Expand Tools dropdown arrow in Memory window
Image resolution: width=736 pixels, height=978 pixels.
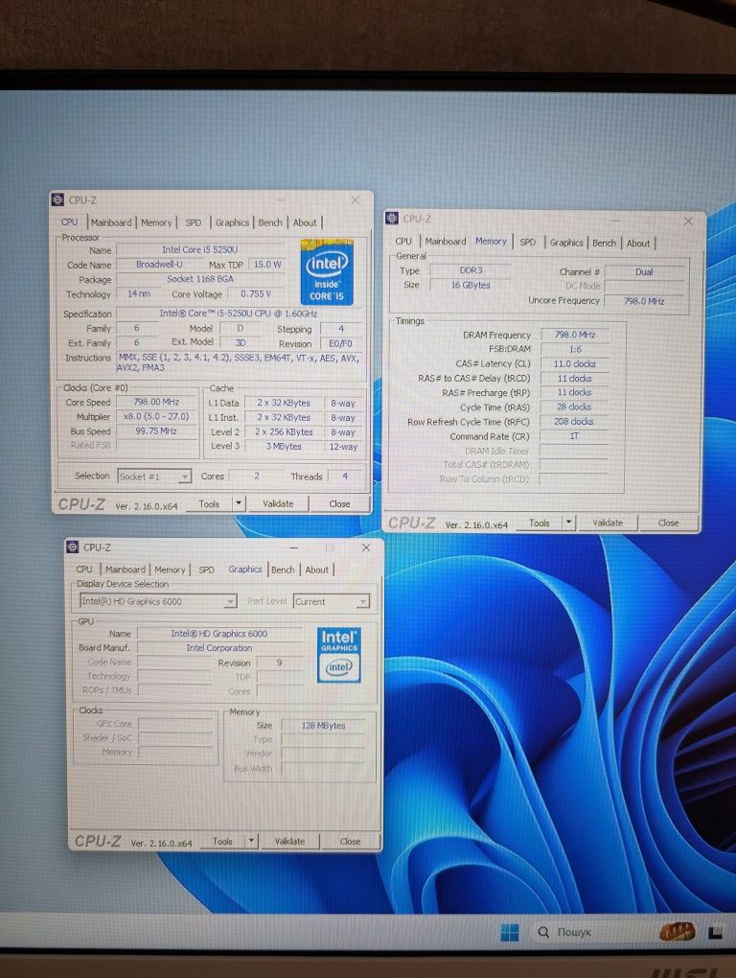click(x=568, y=523)
